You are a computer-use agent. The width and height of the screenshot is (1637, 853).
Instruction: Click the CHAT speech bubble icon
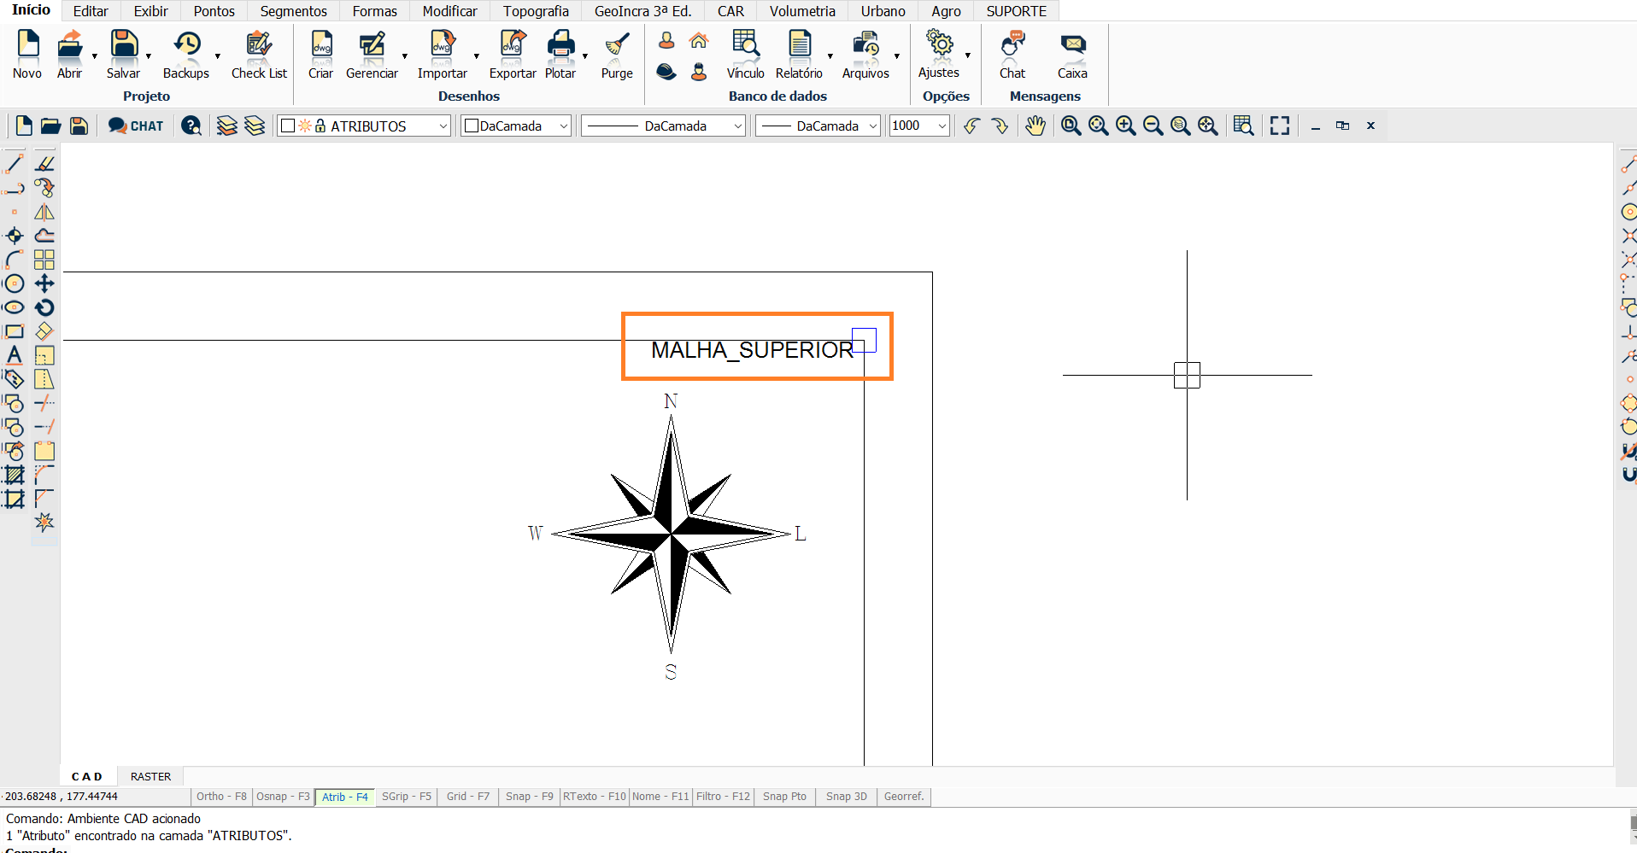(135, 126)
